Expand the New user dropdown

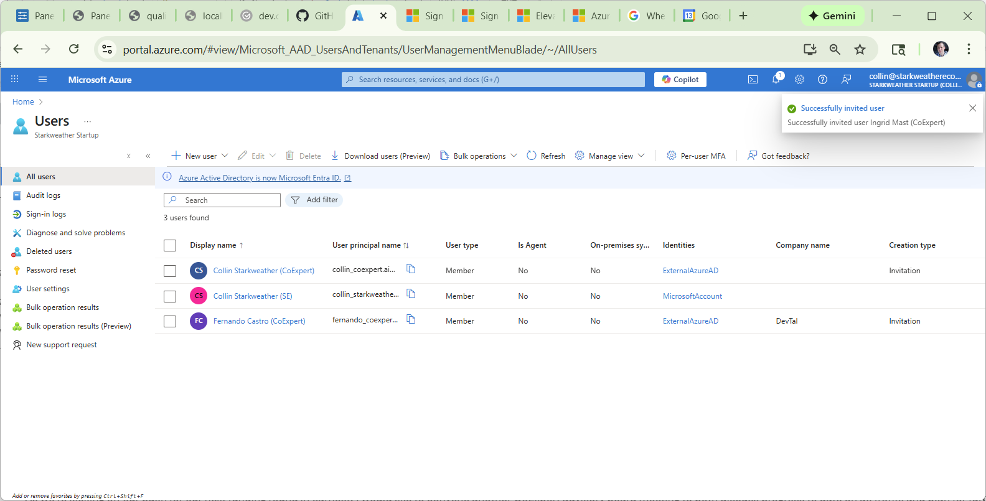(x=225, y=156)
